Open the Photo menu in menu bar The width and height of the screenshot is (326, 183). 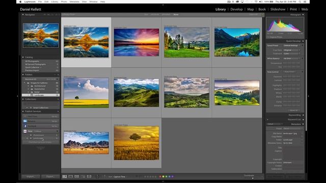point(64,2)
